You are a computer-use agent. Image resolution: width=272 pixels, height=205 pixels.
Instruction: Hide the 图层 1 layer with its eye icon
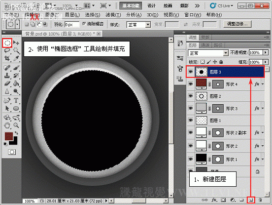tap(191, 120)
